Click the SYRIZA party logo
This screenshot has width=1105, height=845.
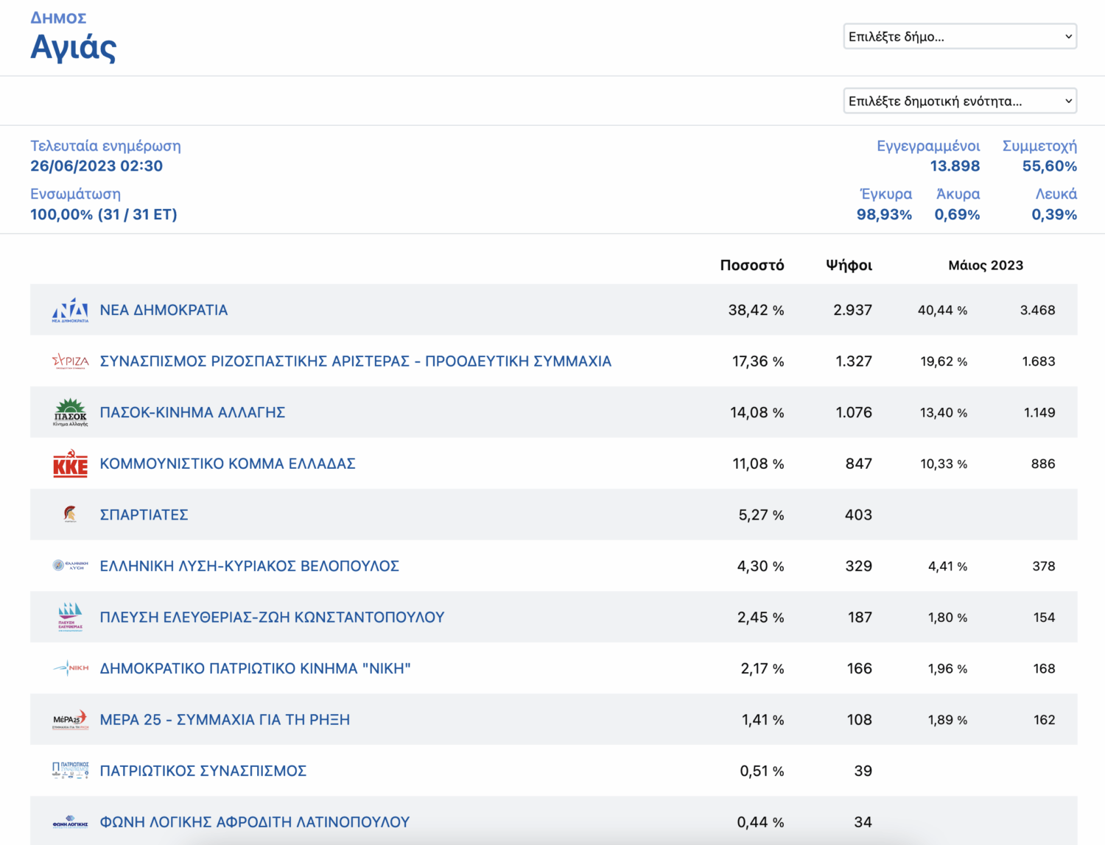[x=70, y=361]
